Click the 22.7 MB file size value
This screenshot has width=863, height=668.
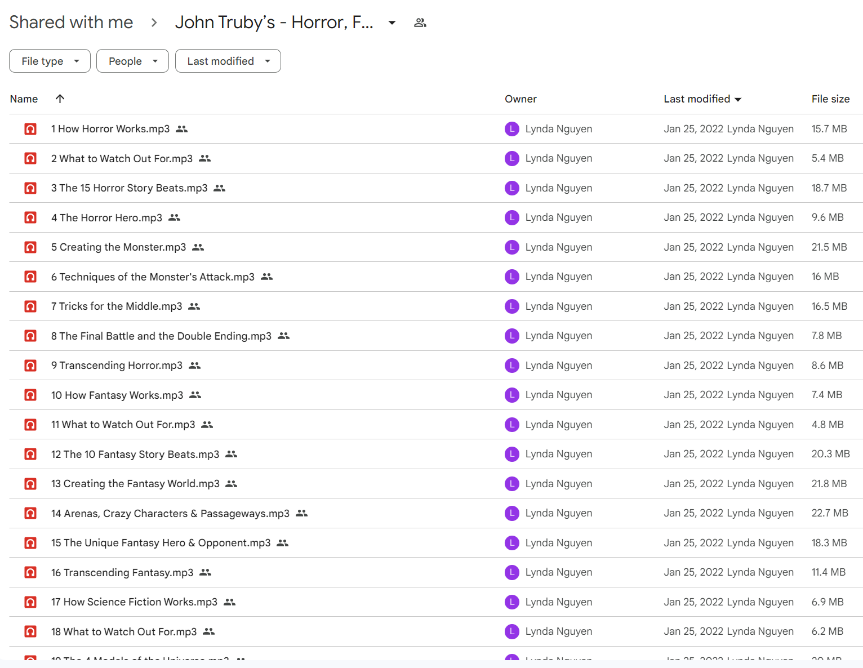click(830, 513)
